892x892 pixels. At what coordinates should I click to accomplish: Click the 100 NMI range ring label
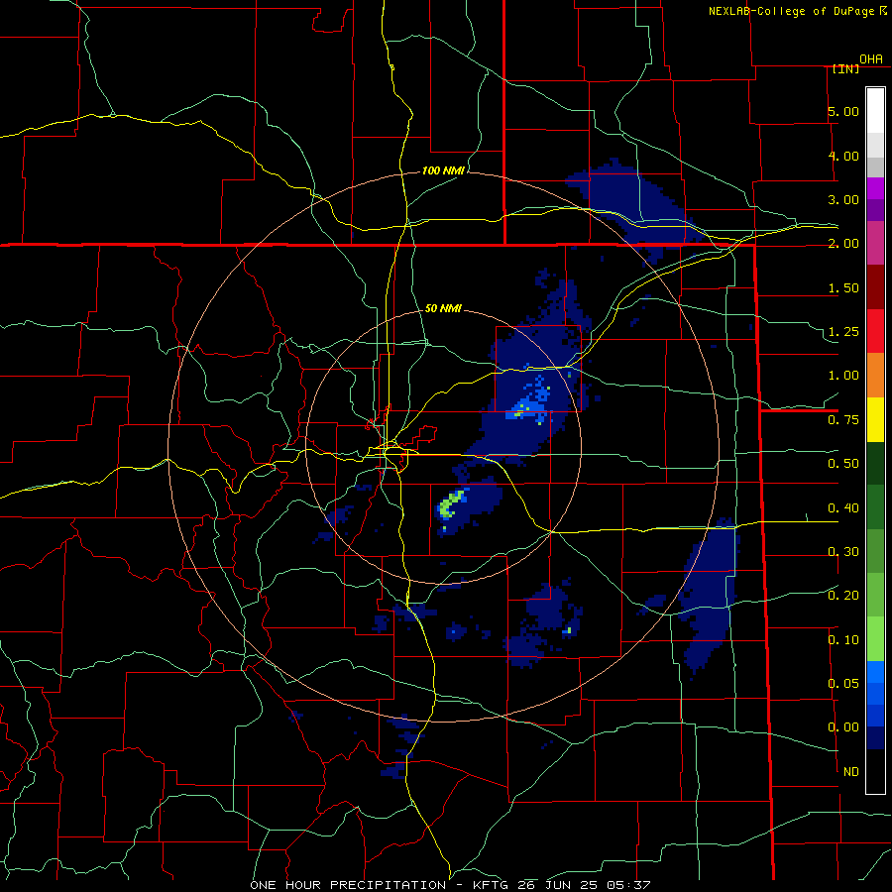pyautogui.click(x=443, y=170)
